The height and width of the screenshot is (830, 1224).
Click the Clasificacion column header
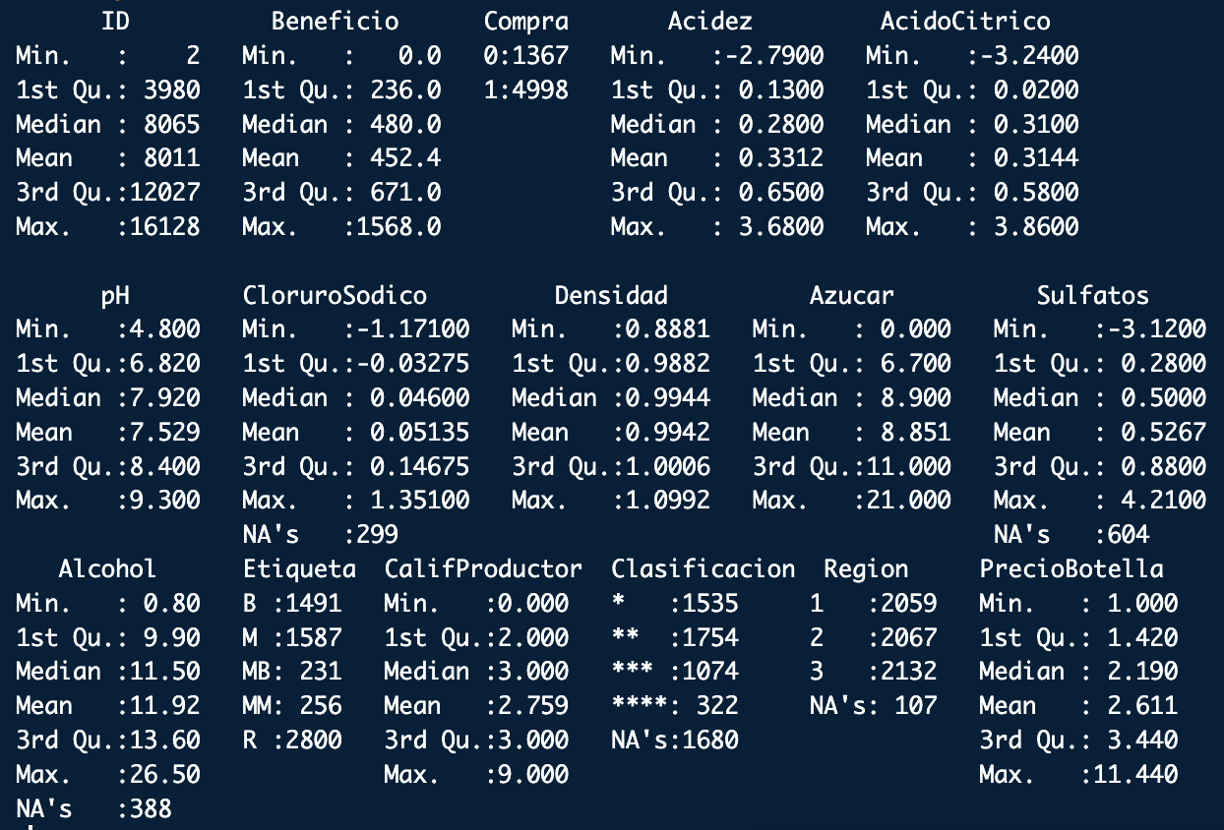703,568
